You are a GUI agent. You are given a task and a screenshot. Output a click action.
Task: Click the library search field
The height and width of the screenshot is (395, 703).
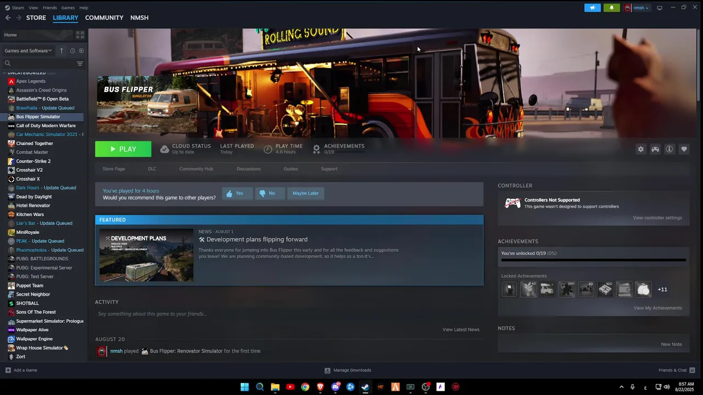point(38,64)
